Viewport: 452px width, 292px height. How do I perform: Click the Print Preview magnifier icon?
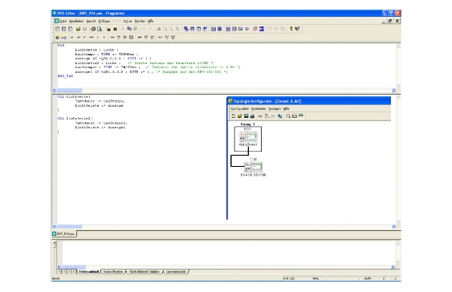(100, 29)
